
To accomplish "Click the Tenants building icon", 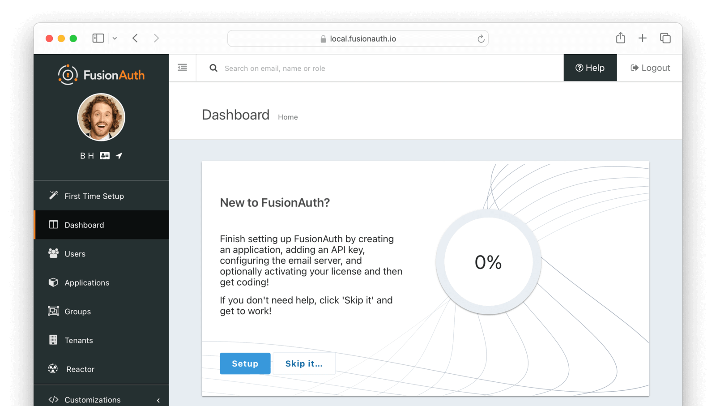I will tap(53, 340).
